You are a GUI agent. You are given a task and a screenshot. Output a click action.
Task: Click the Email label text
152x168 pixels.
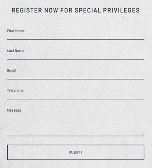tap(12, 71)
